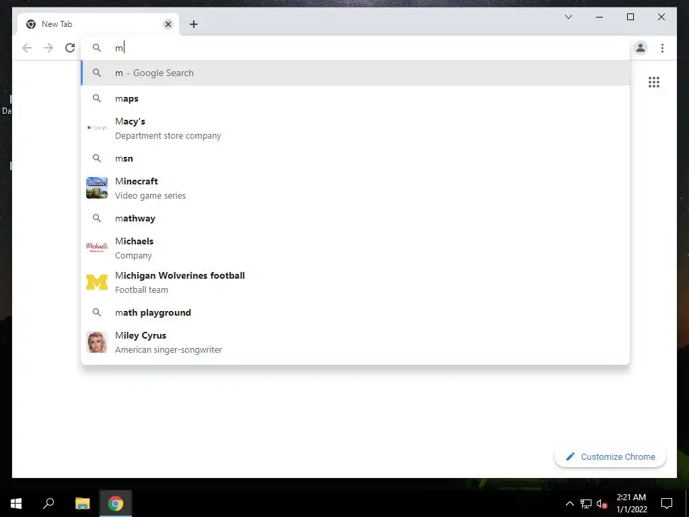Image resolution: width=689 pixels, height=517 pixels.
Task: Open Chrome three-dot menu
Action: click(662, 48)
